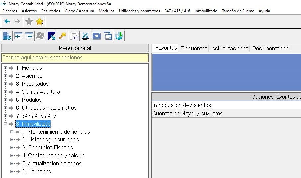Expand the plus box beside 1. Ficheros
The width and height of the screenshot is (301, 178).
5,68
